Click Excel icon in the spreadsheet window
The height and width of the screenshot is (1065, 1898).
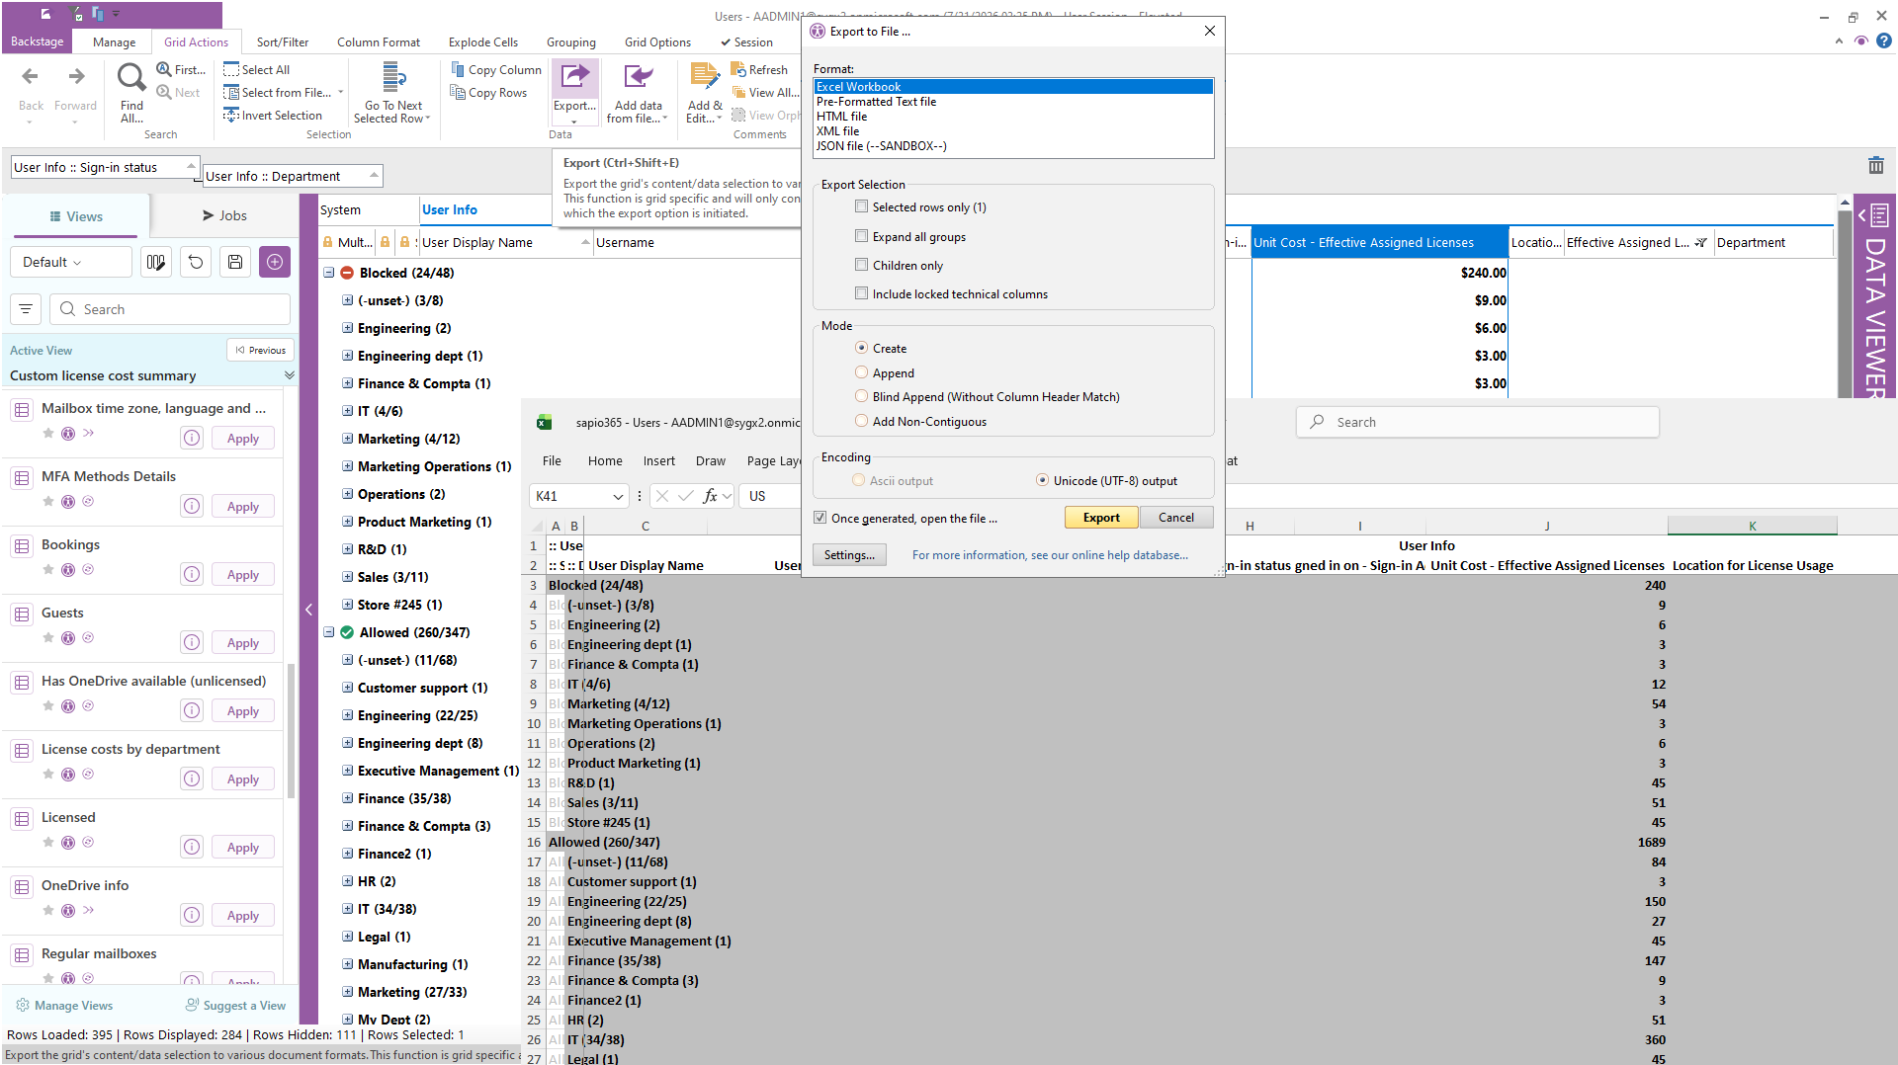click(x=544, y=422)
